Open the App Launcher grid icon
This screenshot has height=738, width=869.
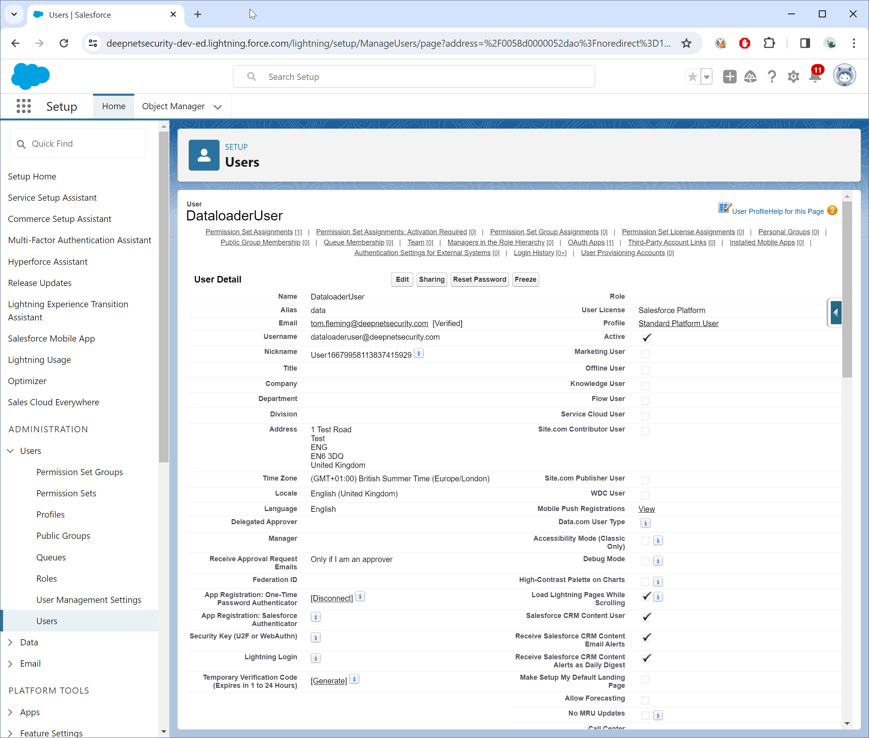(24, 106)
